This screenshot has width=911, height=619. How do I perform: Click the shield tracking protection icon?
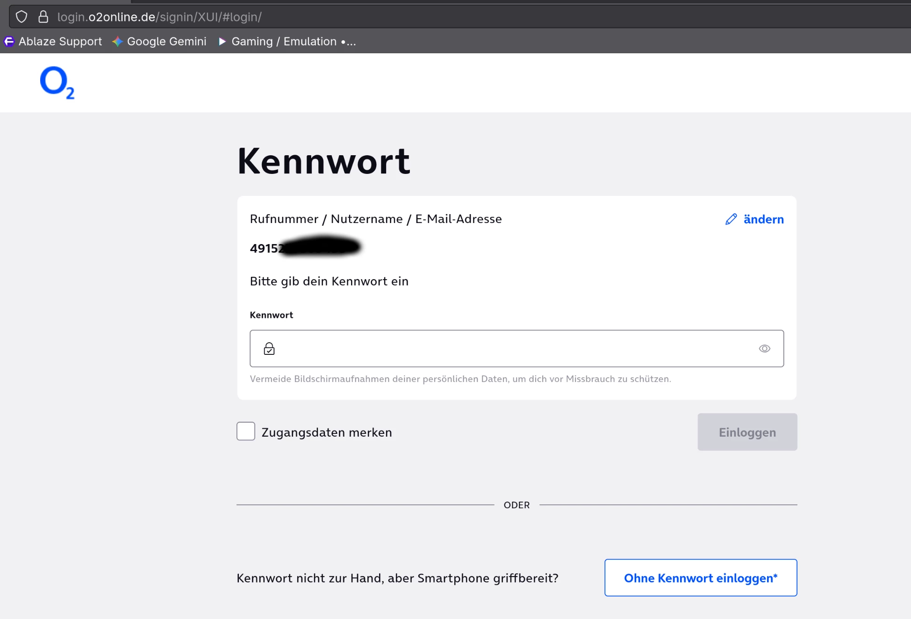coord(22,17)
